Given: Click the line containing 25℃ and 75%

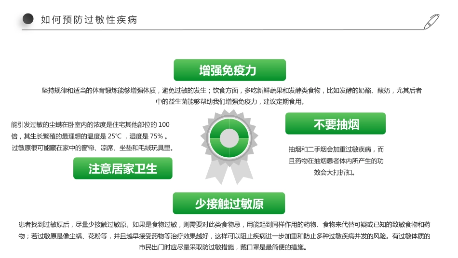Looking at the screenshot, I should [89, 136].
